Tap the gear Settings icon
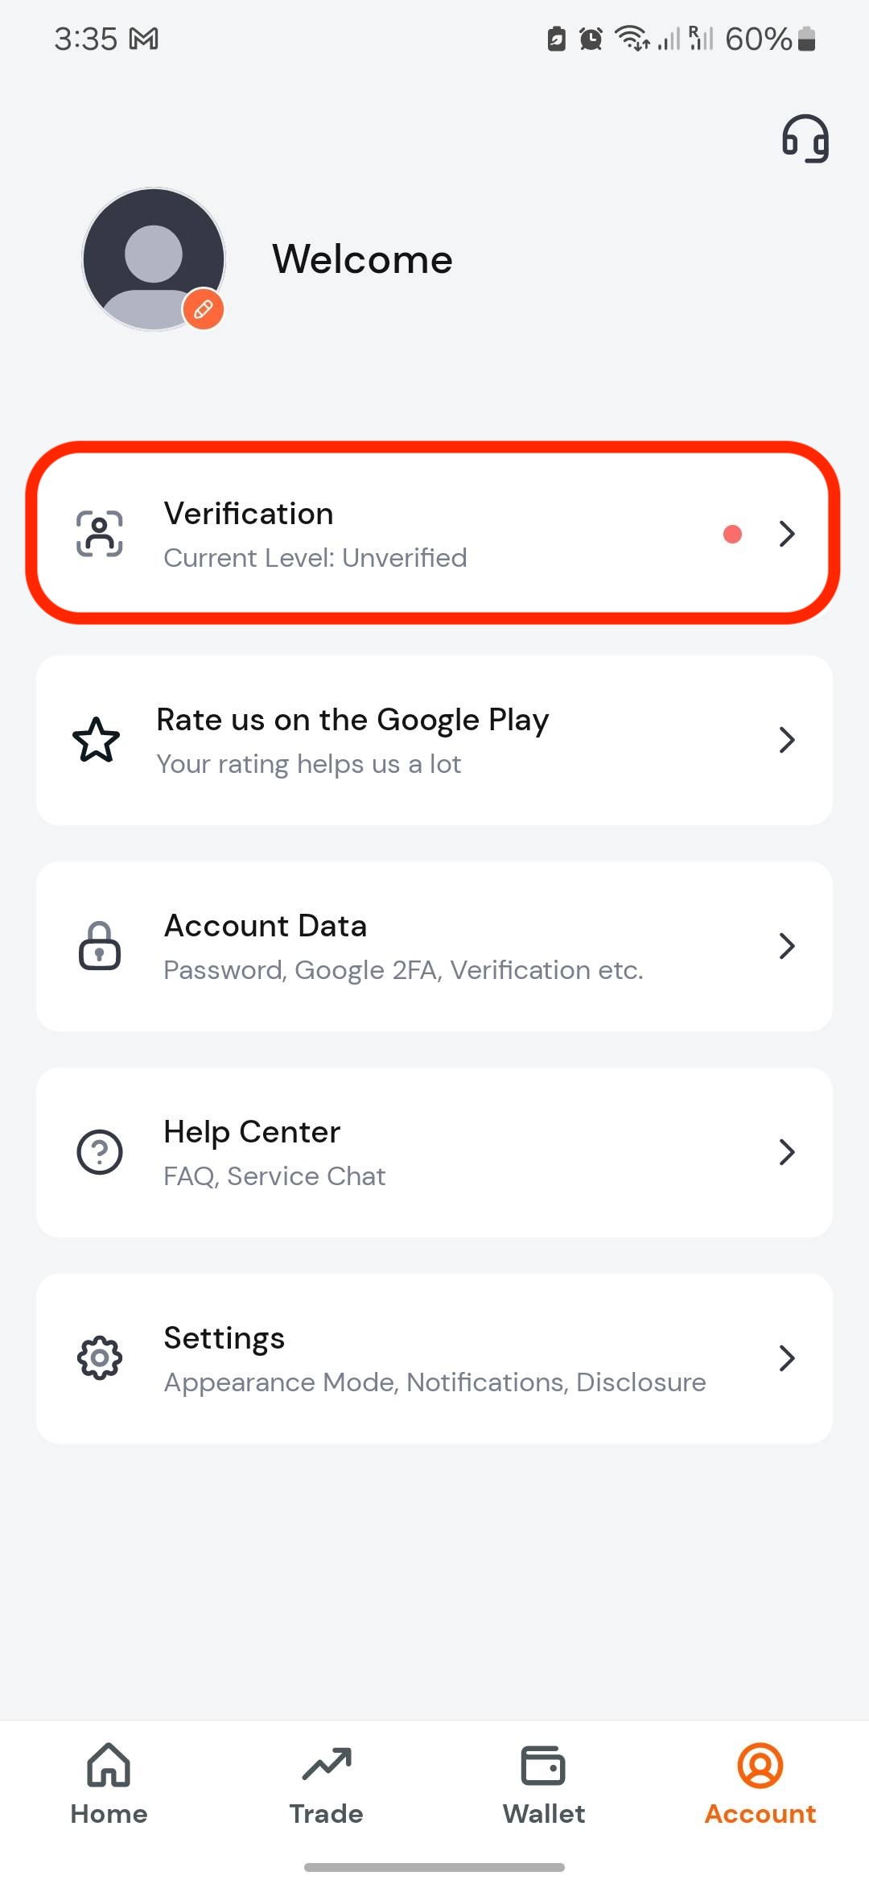This screenshot has width=869, height=1884. tap(100, 1358)
